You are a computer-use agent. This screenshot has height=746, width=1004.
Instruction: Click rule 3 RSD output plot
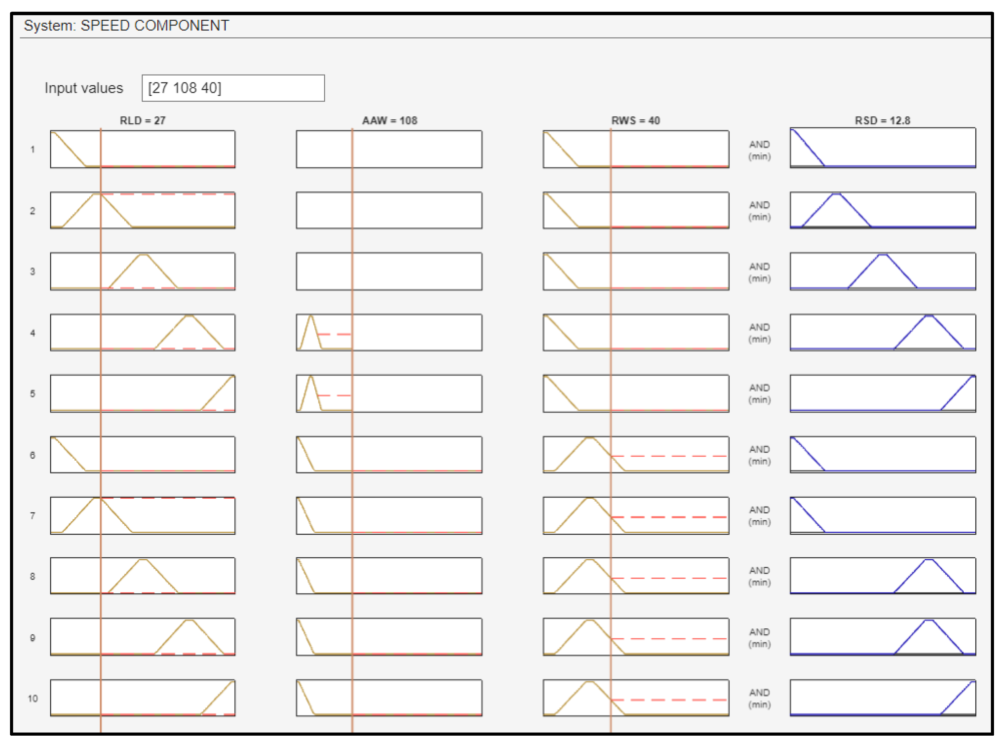point(883,272)
